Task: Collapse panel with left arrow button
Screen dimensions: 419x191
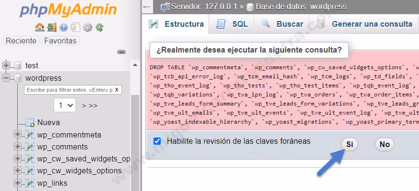Action: pos(147,7)
